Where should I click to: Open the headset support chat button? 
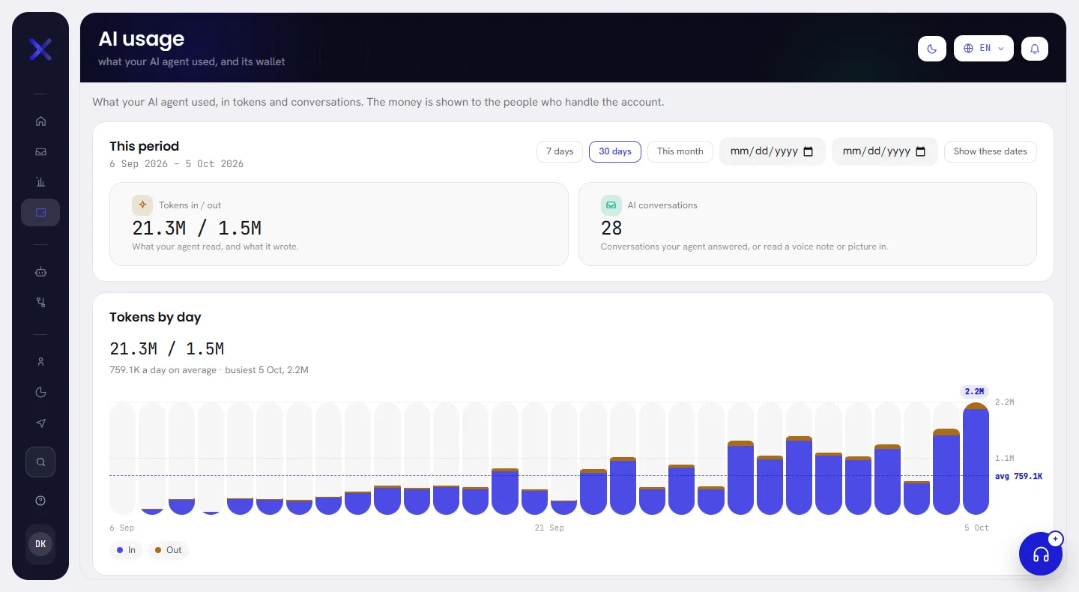click(x=1041, y=554)
